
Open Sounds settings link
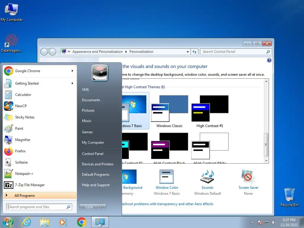tap(207, 188)
